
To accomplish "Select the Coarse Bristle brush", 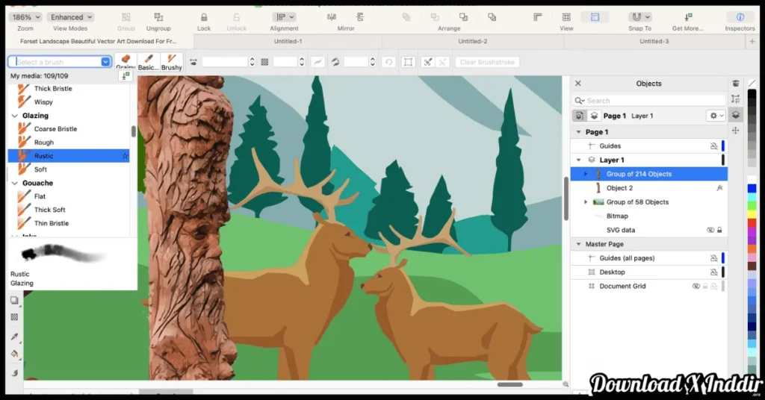I will pyautogui.click(x=55, y=129).
